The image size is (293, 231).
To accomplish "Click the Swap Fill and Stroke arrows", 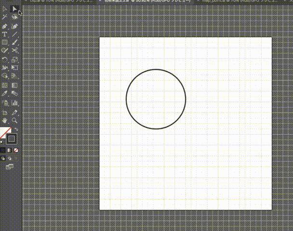I will (x=17, y=129).
